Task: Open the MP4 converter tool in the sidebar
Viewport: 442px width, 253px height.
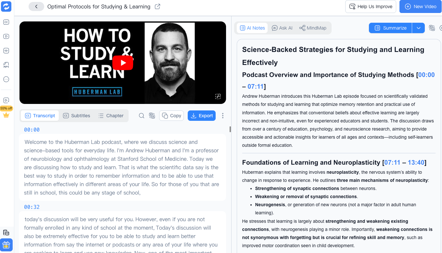Action: tap(6, 65)
